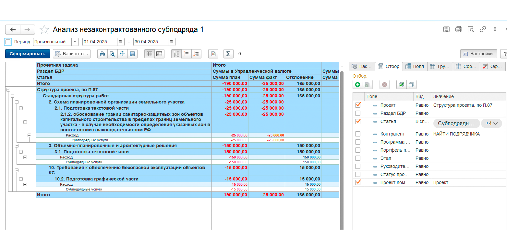Click the chart diagram icon in toolbar

[x=213, y=54]
